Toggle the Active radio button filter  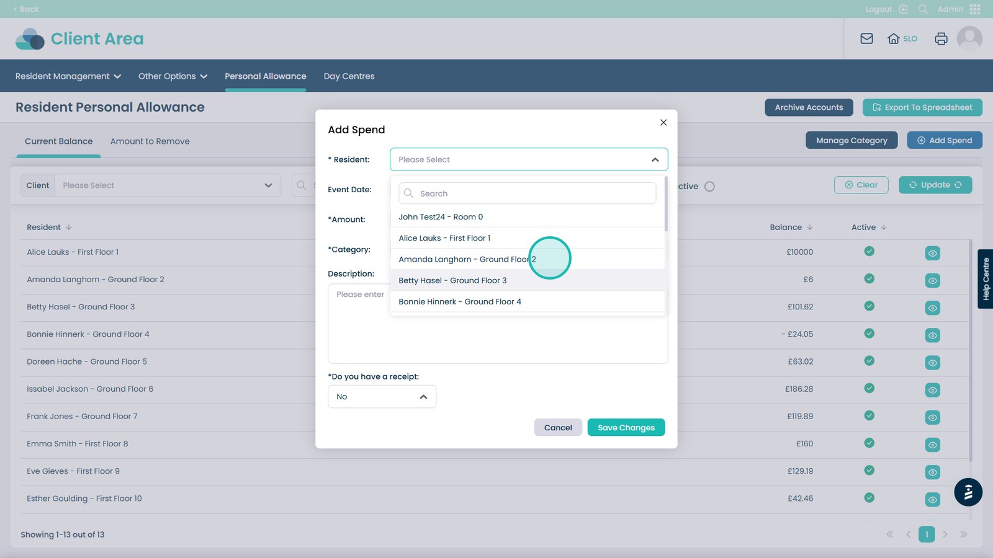[709, 187]
